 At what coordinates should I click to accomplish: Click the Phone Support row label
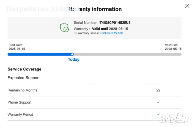pyautogui.click(x=19, y=102)
